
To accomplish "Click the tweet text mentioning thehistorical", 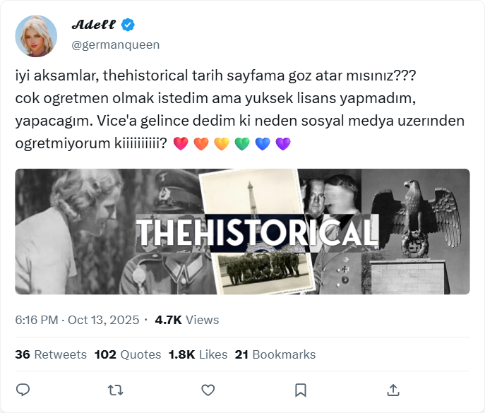I will 240,109.
